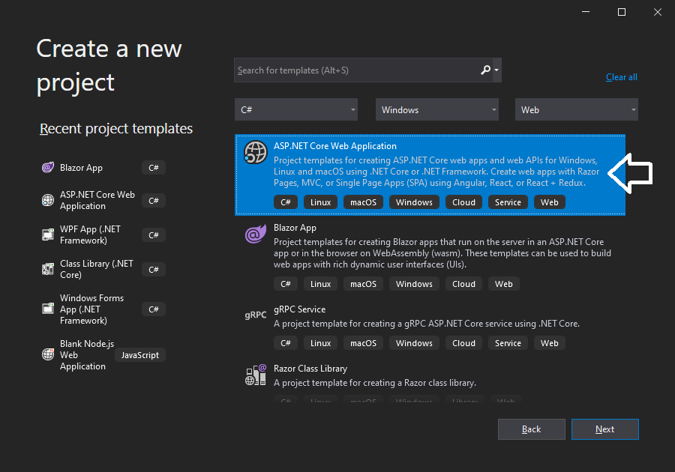Click the Service tag on gRPC Service template

508,343
